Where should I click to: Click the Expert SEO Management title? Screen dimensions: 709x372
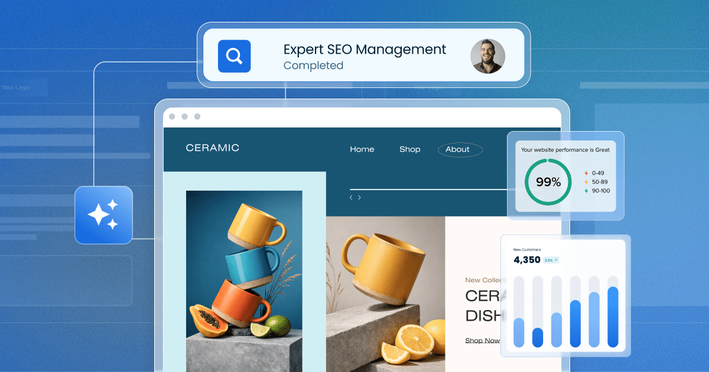coord(365,50)
